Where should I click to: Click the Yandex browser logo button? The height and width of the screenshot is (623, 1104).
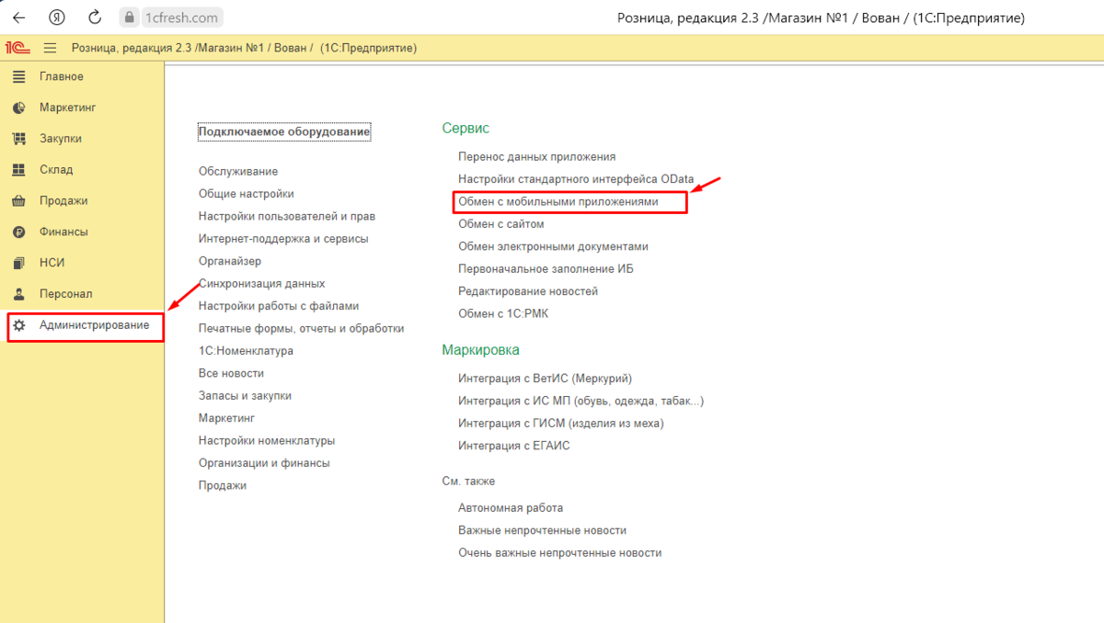[x=57, y=17]
